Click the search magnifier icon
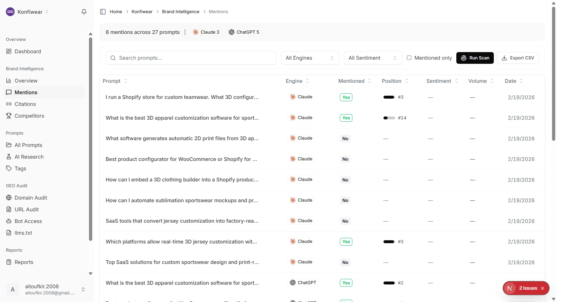This screenshot has width=562, height=302. coord(113,58)
